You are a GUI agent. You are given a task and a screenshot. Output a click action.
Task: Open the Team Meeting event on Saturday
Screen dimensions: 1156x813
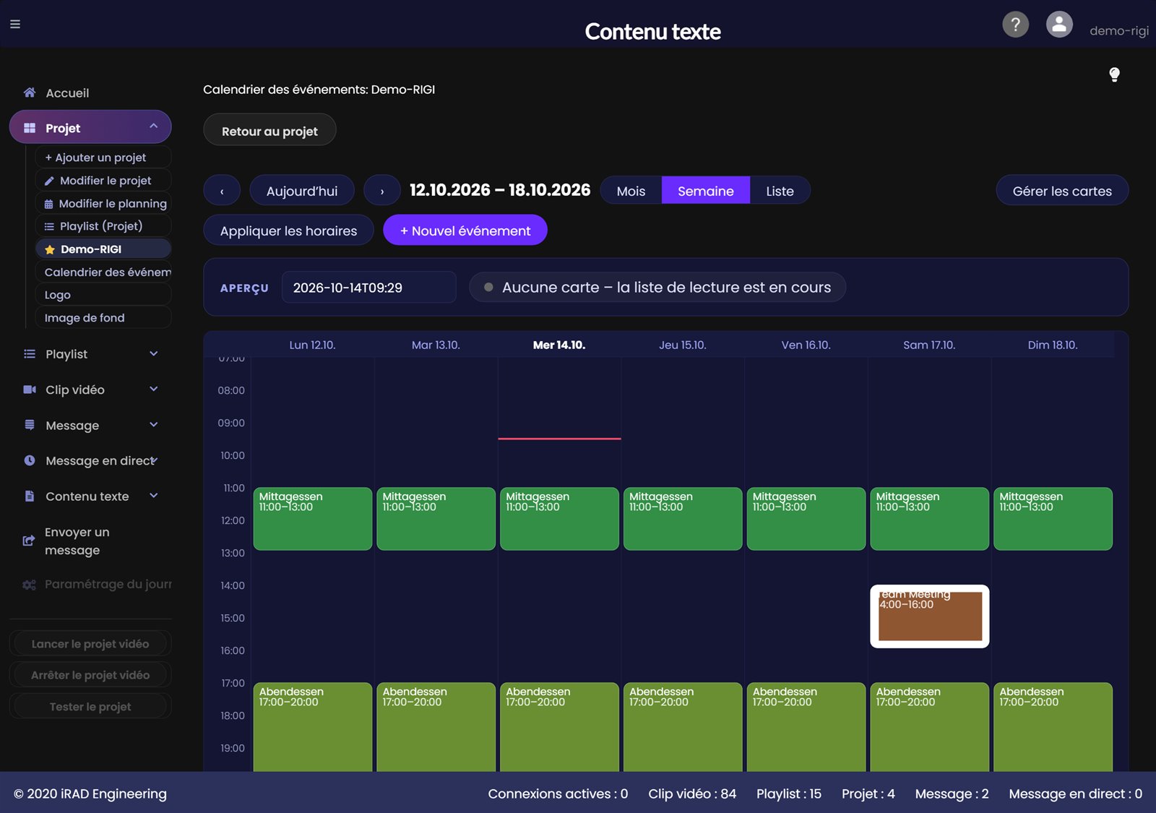(929, 616)
